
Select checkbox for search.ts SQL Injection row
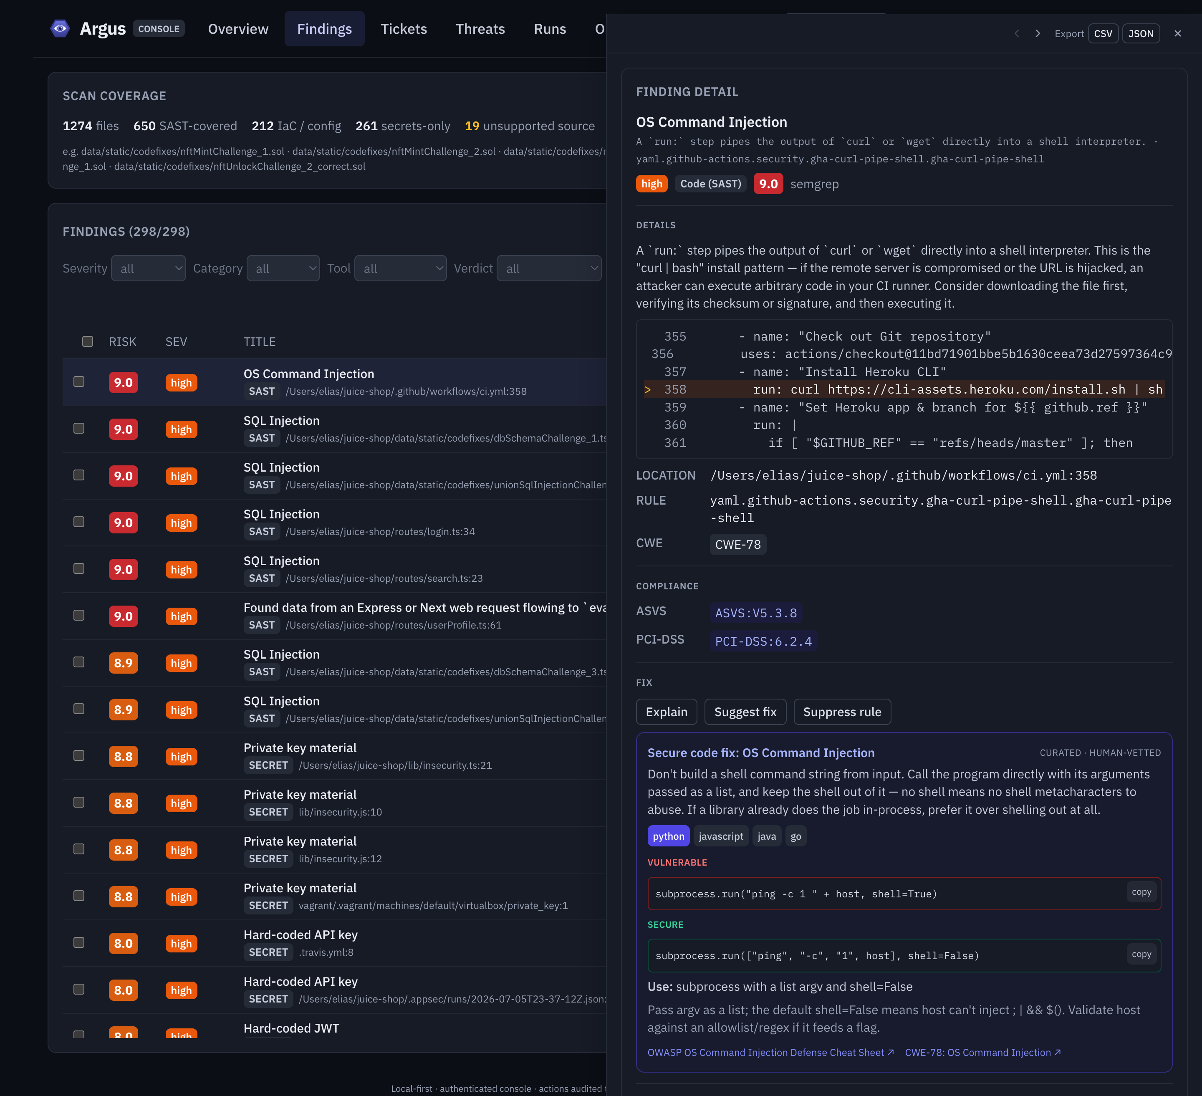tap(79, 568)
